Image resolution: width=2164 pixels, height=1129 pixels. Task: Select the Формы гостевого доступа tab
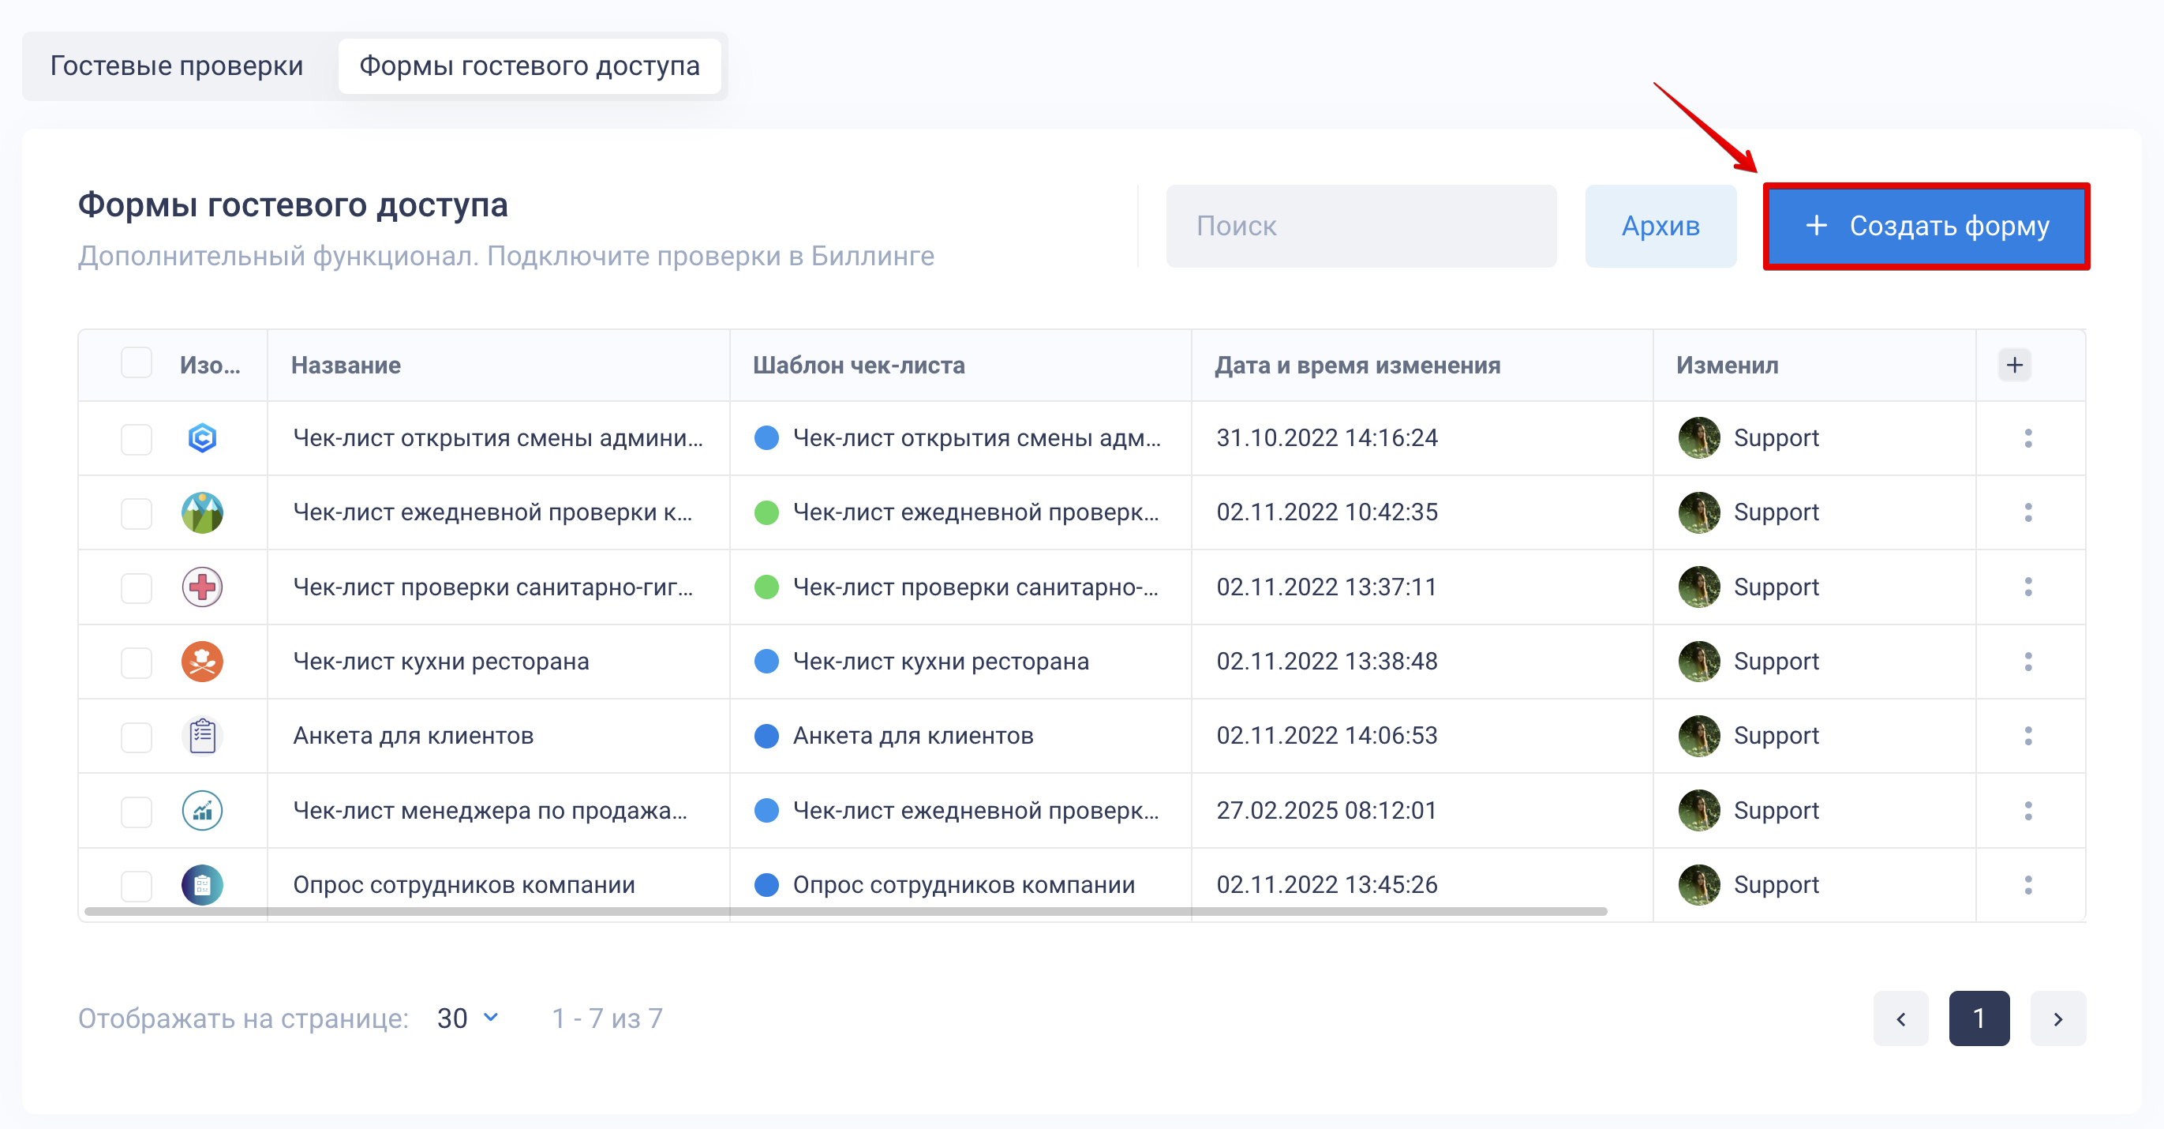530,66
